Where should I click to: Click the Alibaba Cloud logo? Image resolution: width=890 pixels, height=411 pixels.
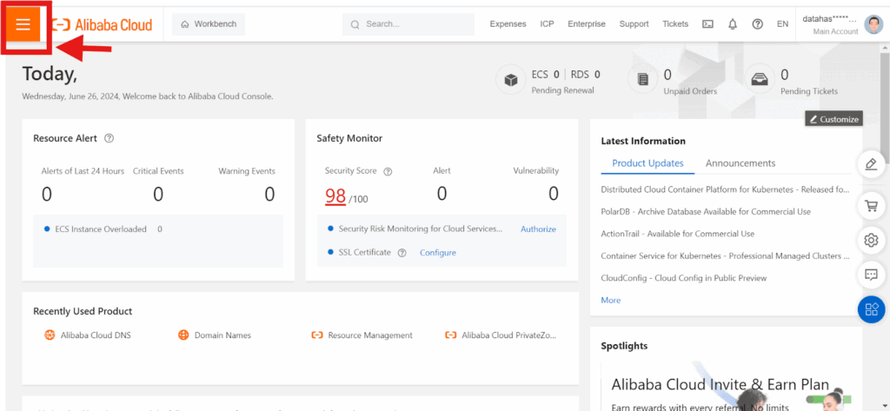click(103, 24)
